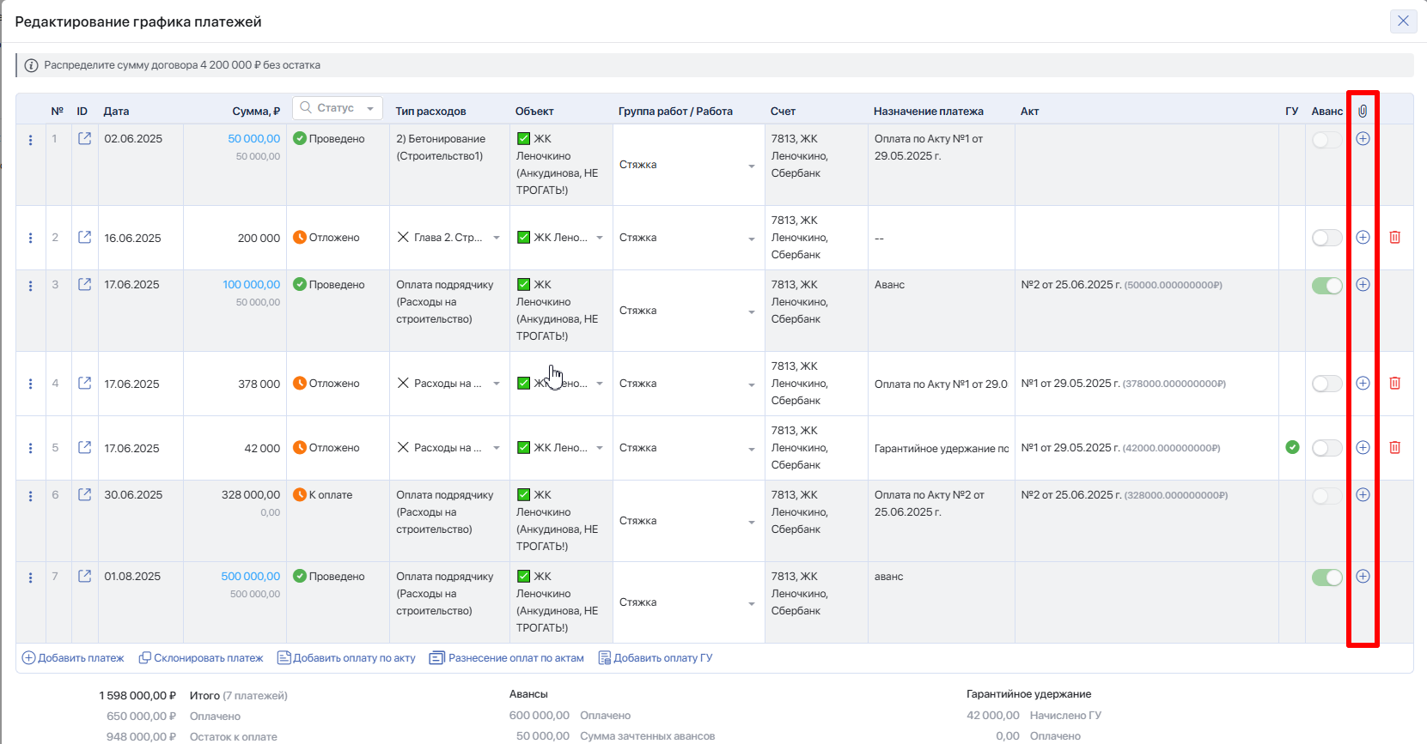Enable advance toggle for 16.06.2025 payment
This screenshot has height=744, width=1427.
point(1326,238)
